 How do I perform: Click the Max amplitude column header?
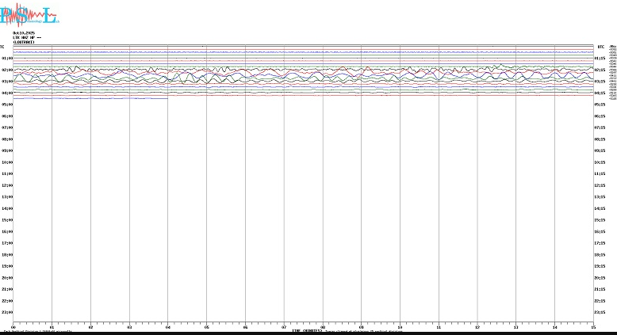613,47
